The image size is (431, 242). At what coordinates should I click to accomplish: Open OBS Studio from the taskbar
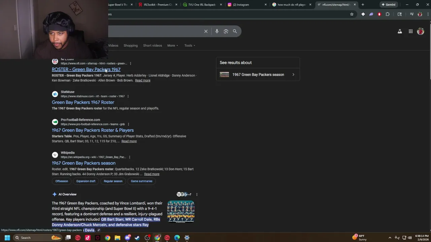click(147, 238)
